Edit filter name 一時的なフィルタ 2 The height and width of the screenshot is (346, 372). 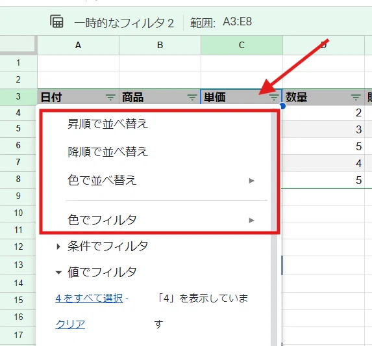click(124, 23)
